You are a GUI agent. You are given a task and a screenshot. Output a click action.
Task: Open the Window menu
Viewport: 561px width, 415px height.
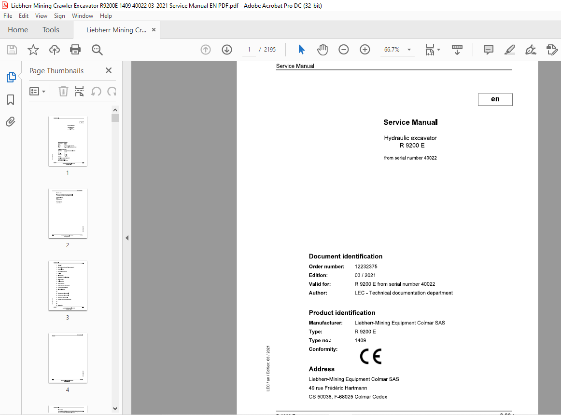(82, 16)
